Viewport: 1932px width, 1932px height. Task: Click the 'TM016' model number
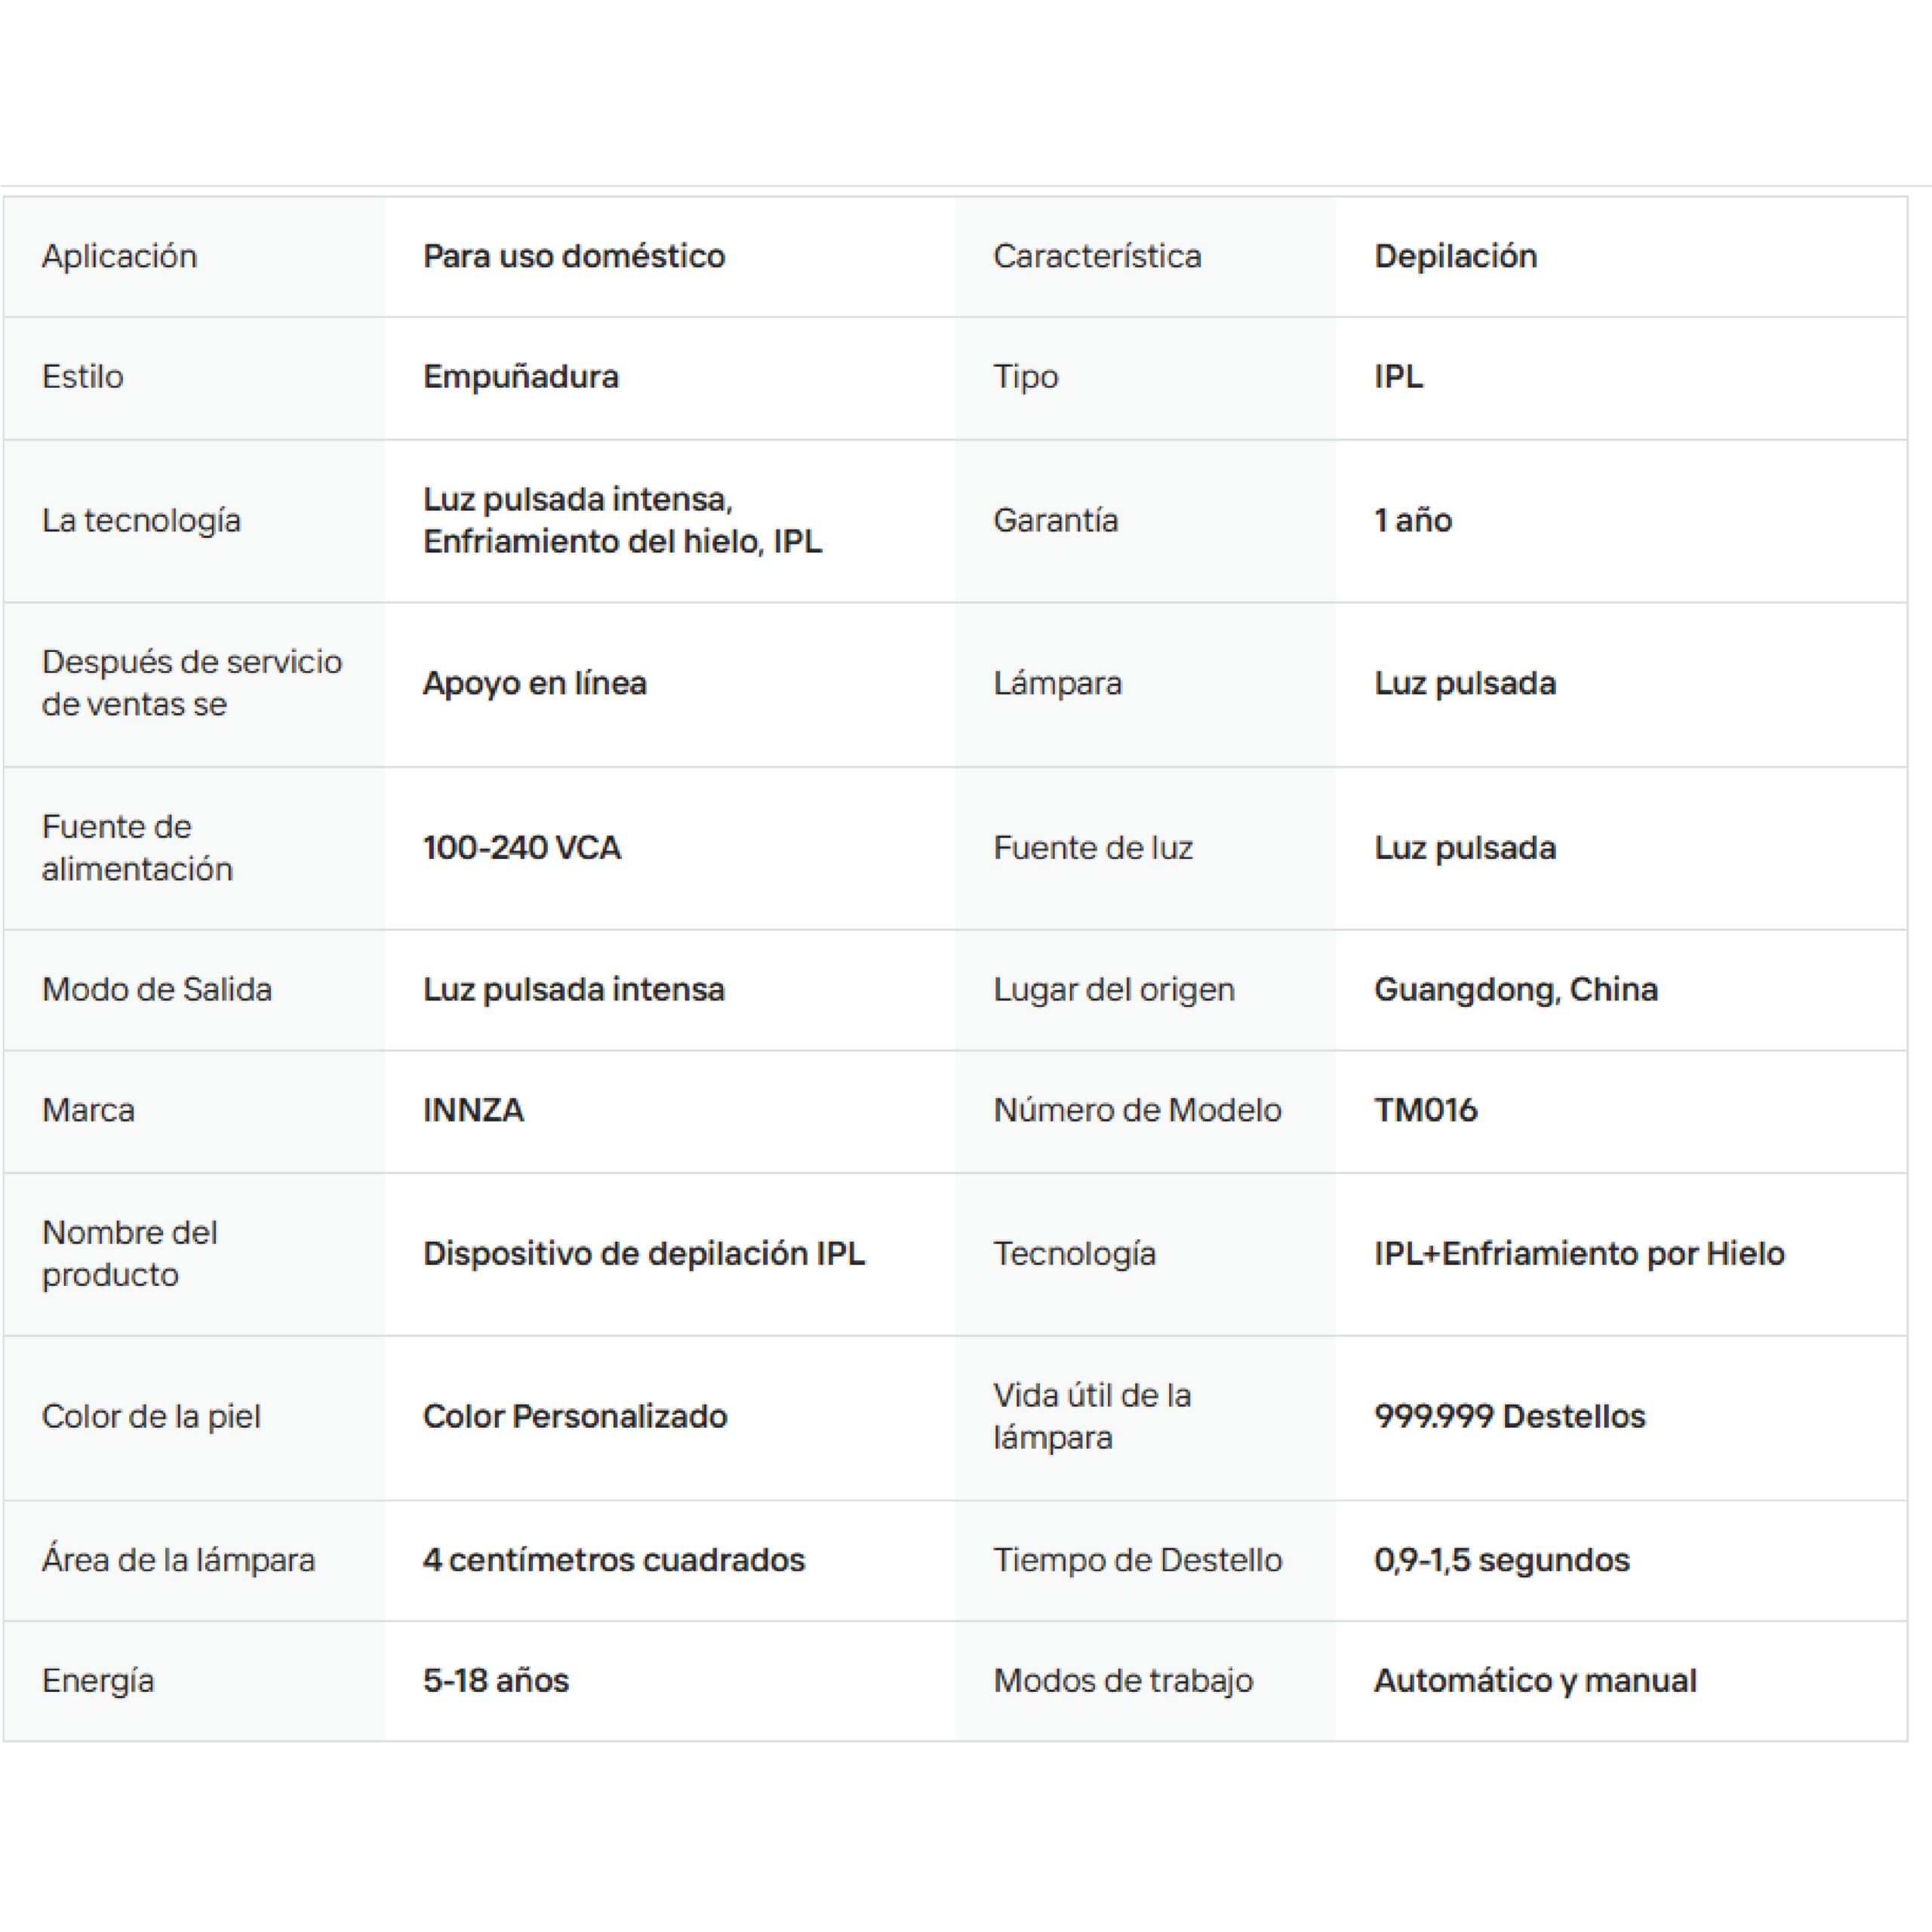pyautogui.click(x=1425, y=1110)
